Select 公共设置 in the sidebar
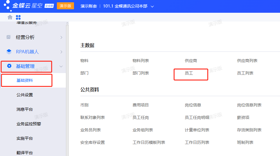Viewport: 280px width, 156px height. point(25,95)
